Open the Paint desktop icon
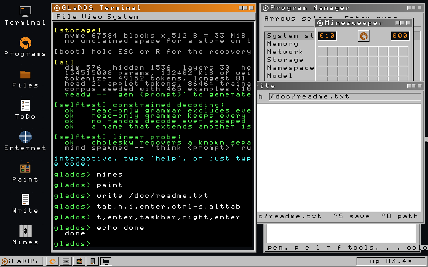This screenshot has height=267, width=428. click(x=25, y=173)
